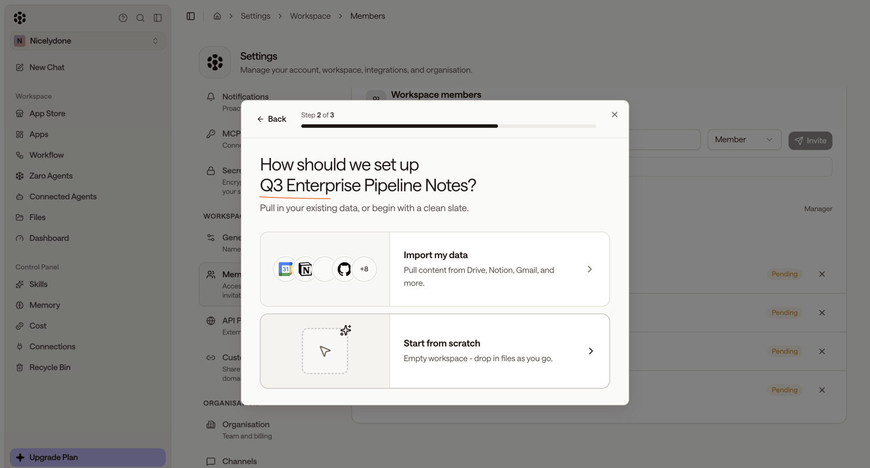This screenshot has height=468, width=870.
Task: Open Zaro Agents in sidebar
Action: coord(51,176)
